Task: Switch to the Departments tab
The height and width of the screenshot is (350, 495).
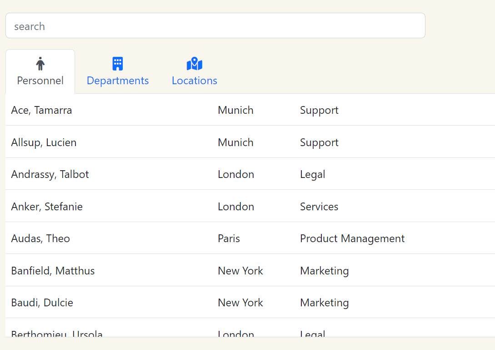Action: 117,81
